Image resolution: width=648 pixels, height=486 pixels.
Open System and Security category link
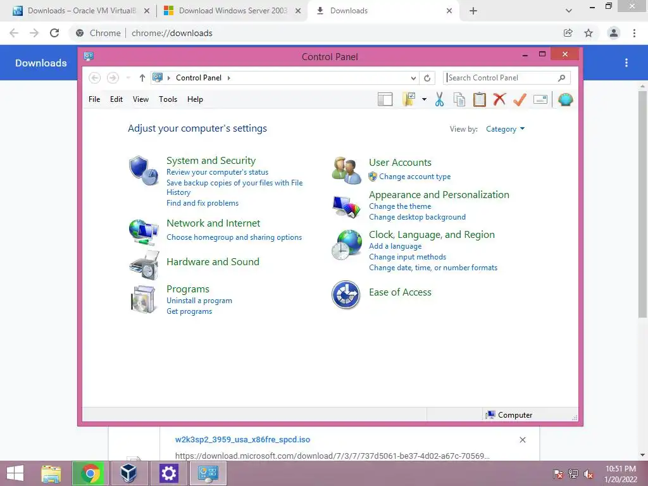click(211, 160)
